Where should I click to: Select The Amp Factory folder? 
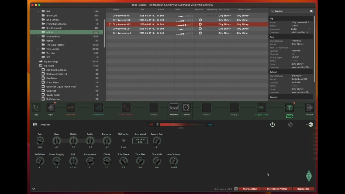click(55, 45)
